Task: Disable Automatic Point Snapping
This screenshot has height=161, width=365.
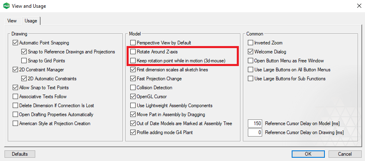Action: (16, 43)
